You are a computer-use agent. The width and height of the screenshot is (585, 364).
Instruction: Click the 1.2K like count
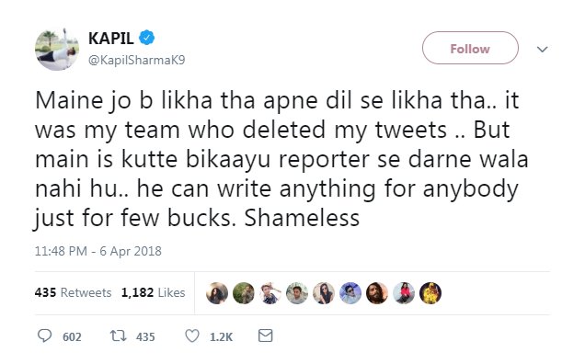[221, 337]
